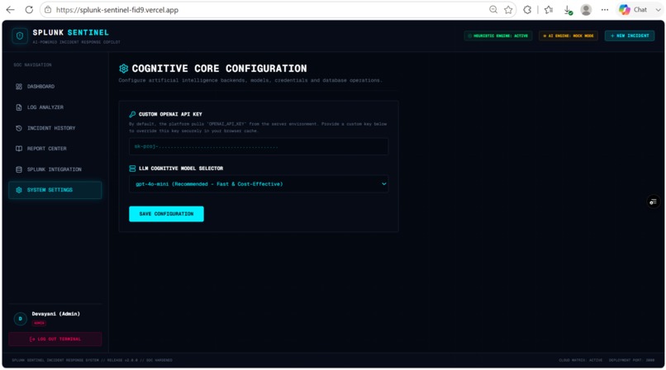This screenshot has width=666, height=370.
Task: Open the browser downloads icon
Action: 568,10
